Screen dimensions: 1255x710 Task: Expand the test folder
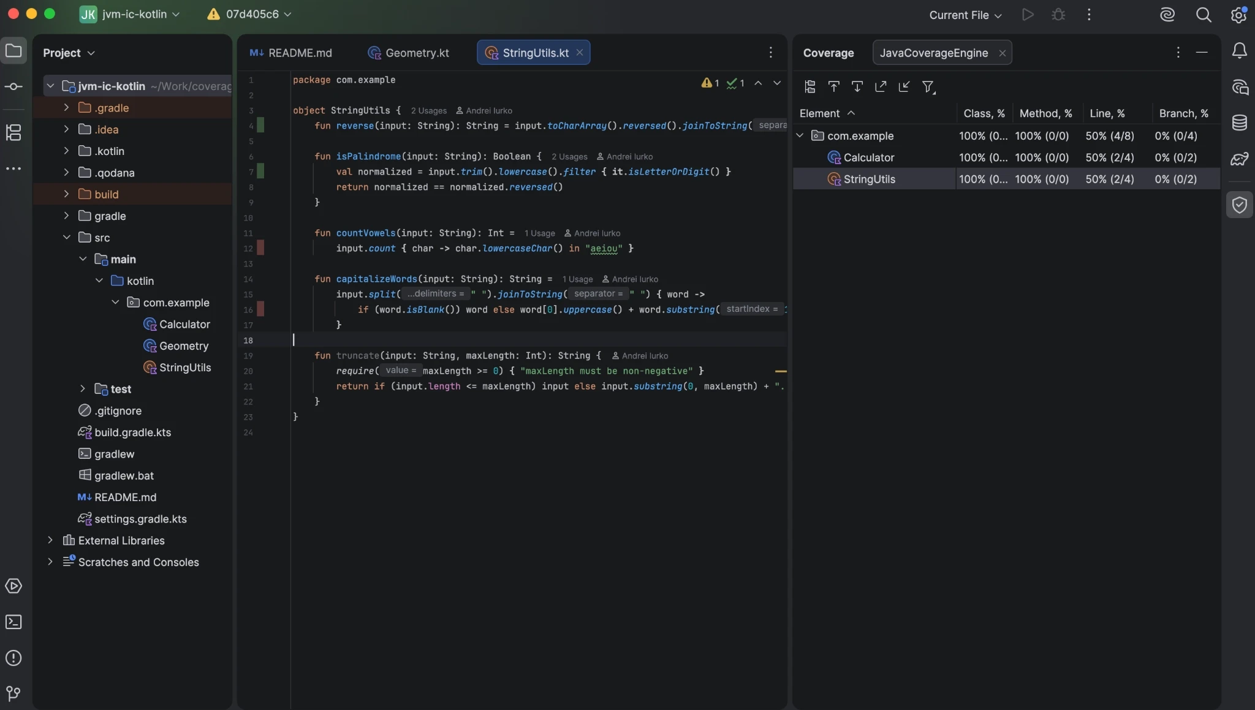tap(83, 389)
